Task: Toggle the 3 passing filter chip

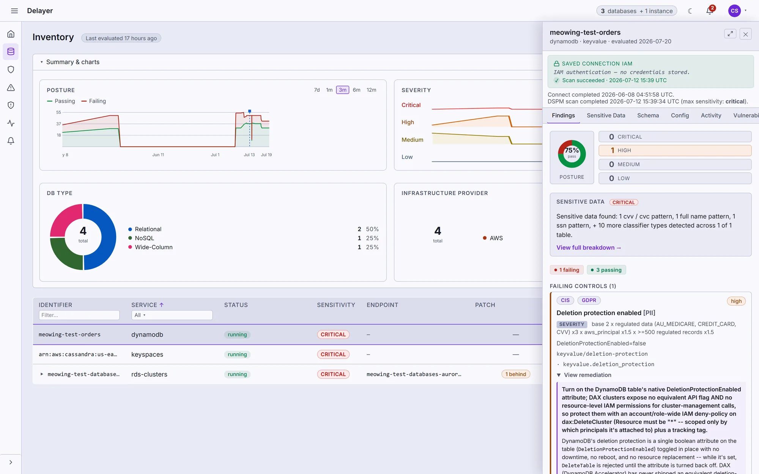Action: click(x=606, y=270)
